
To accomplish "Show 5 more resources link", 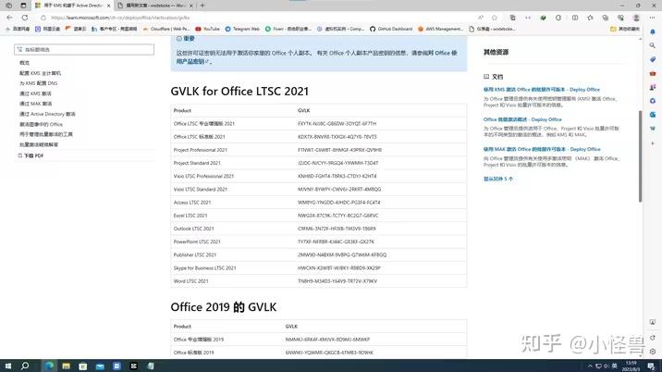I will pyautogui.click(x=498, y=179).
